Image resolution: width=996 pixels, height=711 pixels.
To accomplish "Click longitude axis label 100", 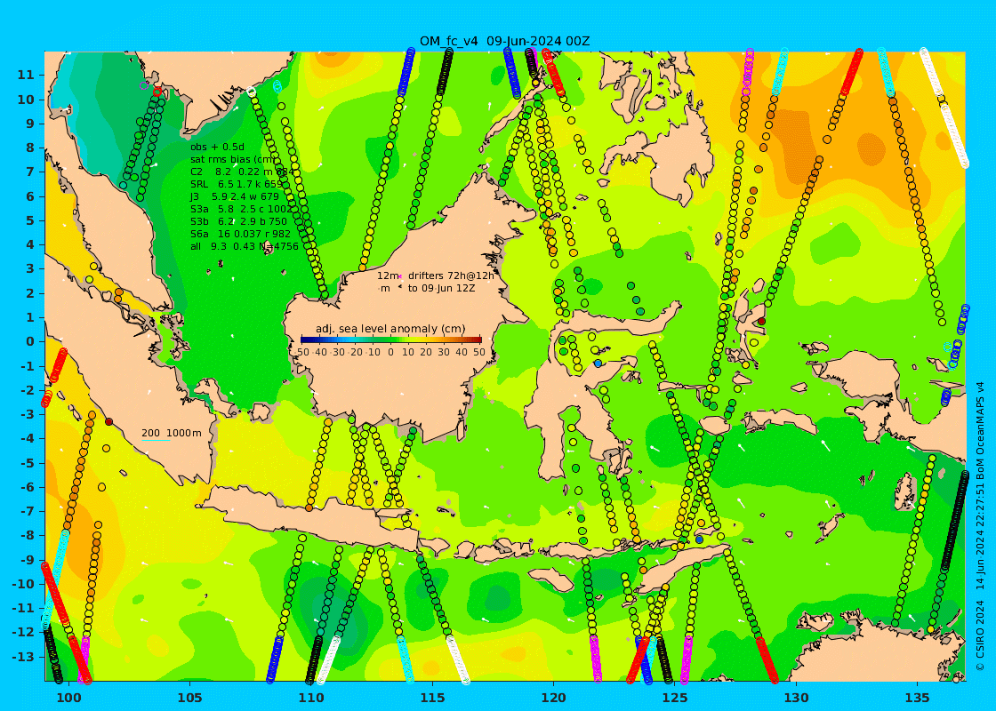I will (68, 698).
